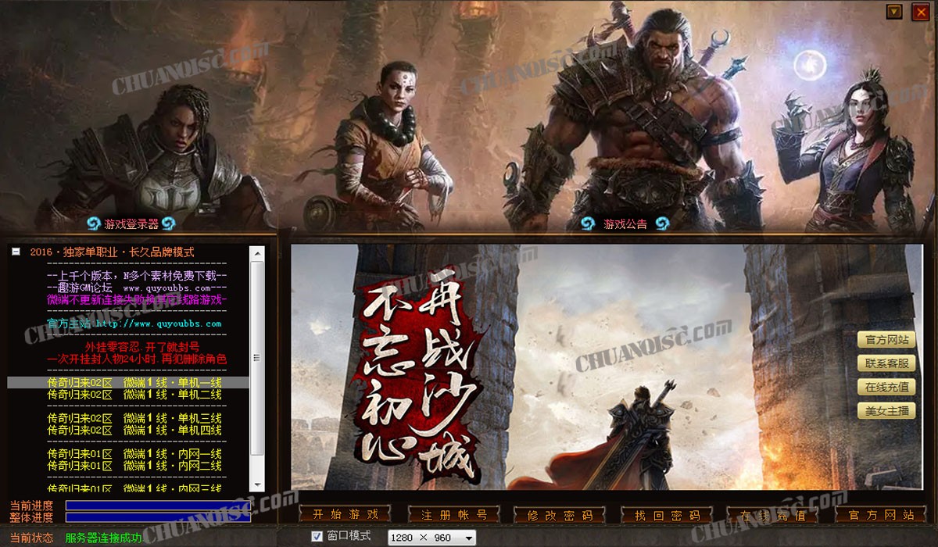This screenshot has width=938, height=547.
Task: Choose server 传奇归来01区 内网一线
Action: coord(134,454)
